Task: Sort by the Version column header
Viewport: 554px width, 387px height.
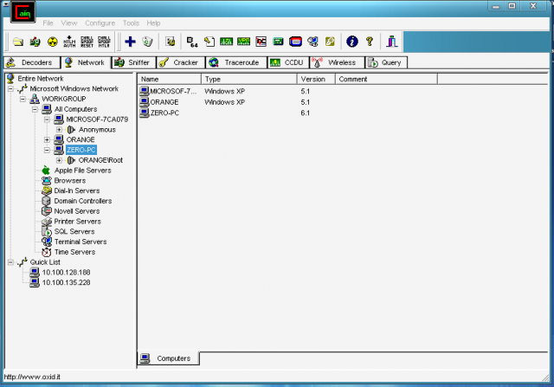Action: 316,79
